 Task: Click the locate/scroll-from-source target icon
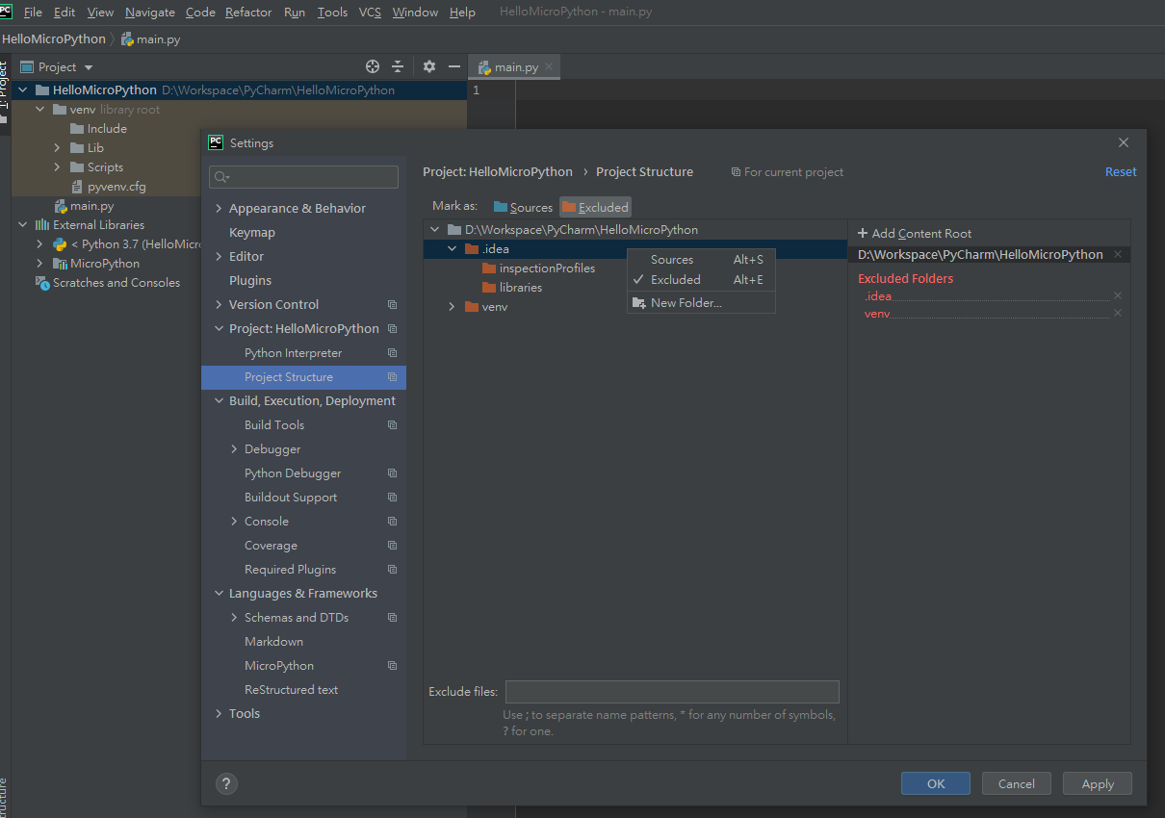373,66
